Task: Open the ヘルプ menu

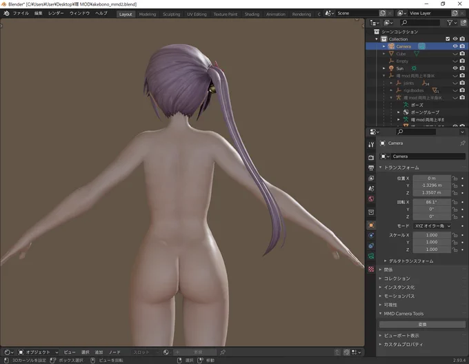Action: (101, 14)
